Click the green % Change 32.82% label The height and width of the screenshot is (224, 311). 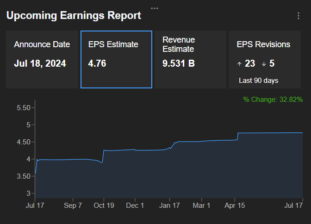273,99
